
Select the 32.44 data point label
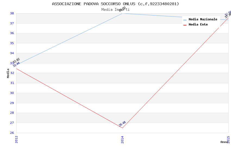coord(16,64)
